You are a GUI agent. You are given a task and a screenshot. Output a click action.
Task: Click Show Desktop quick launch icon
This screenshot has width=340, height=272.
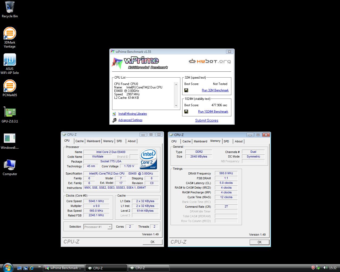[x=19, y=268]
